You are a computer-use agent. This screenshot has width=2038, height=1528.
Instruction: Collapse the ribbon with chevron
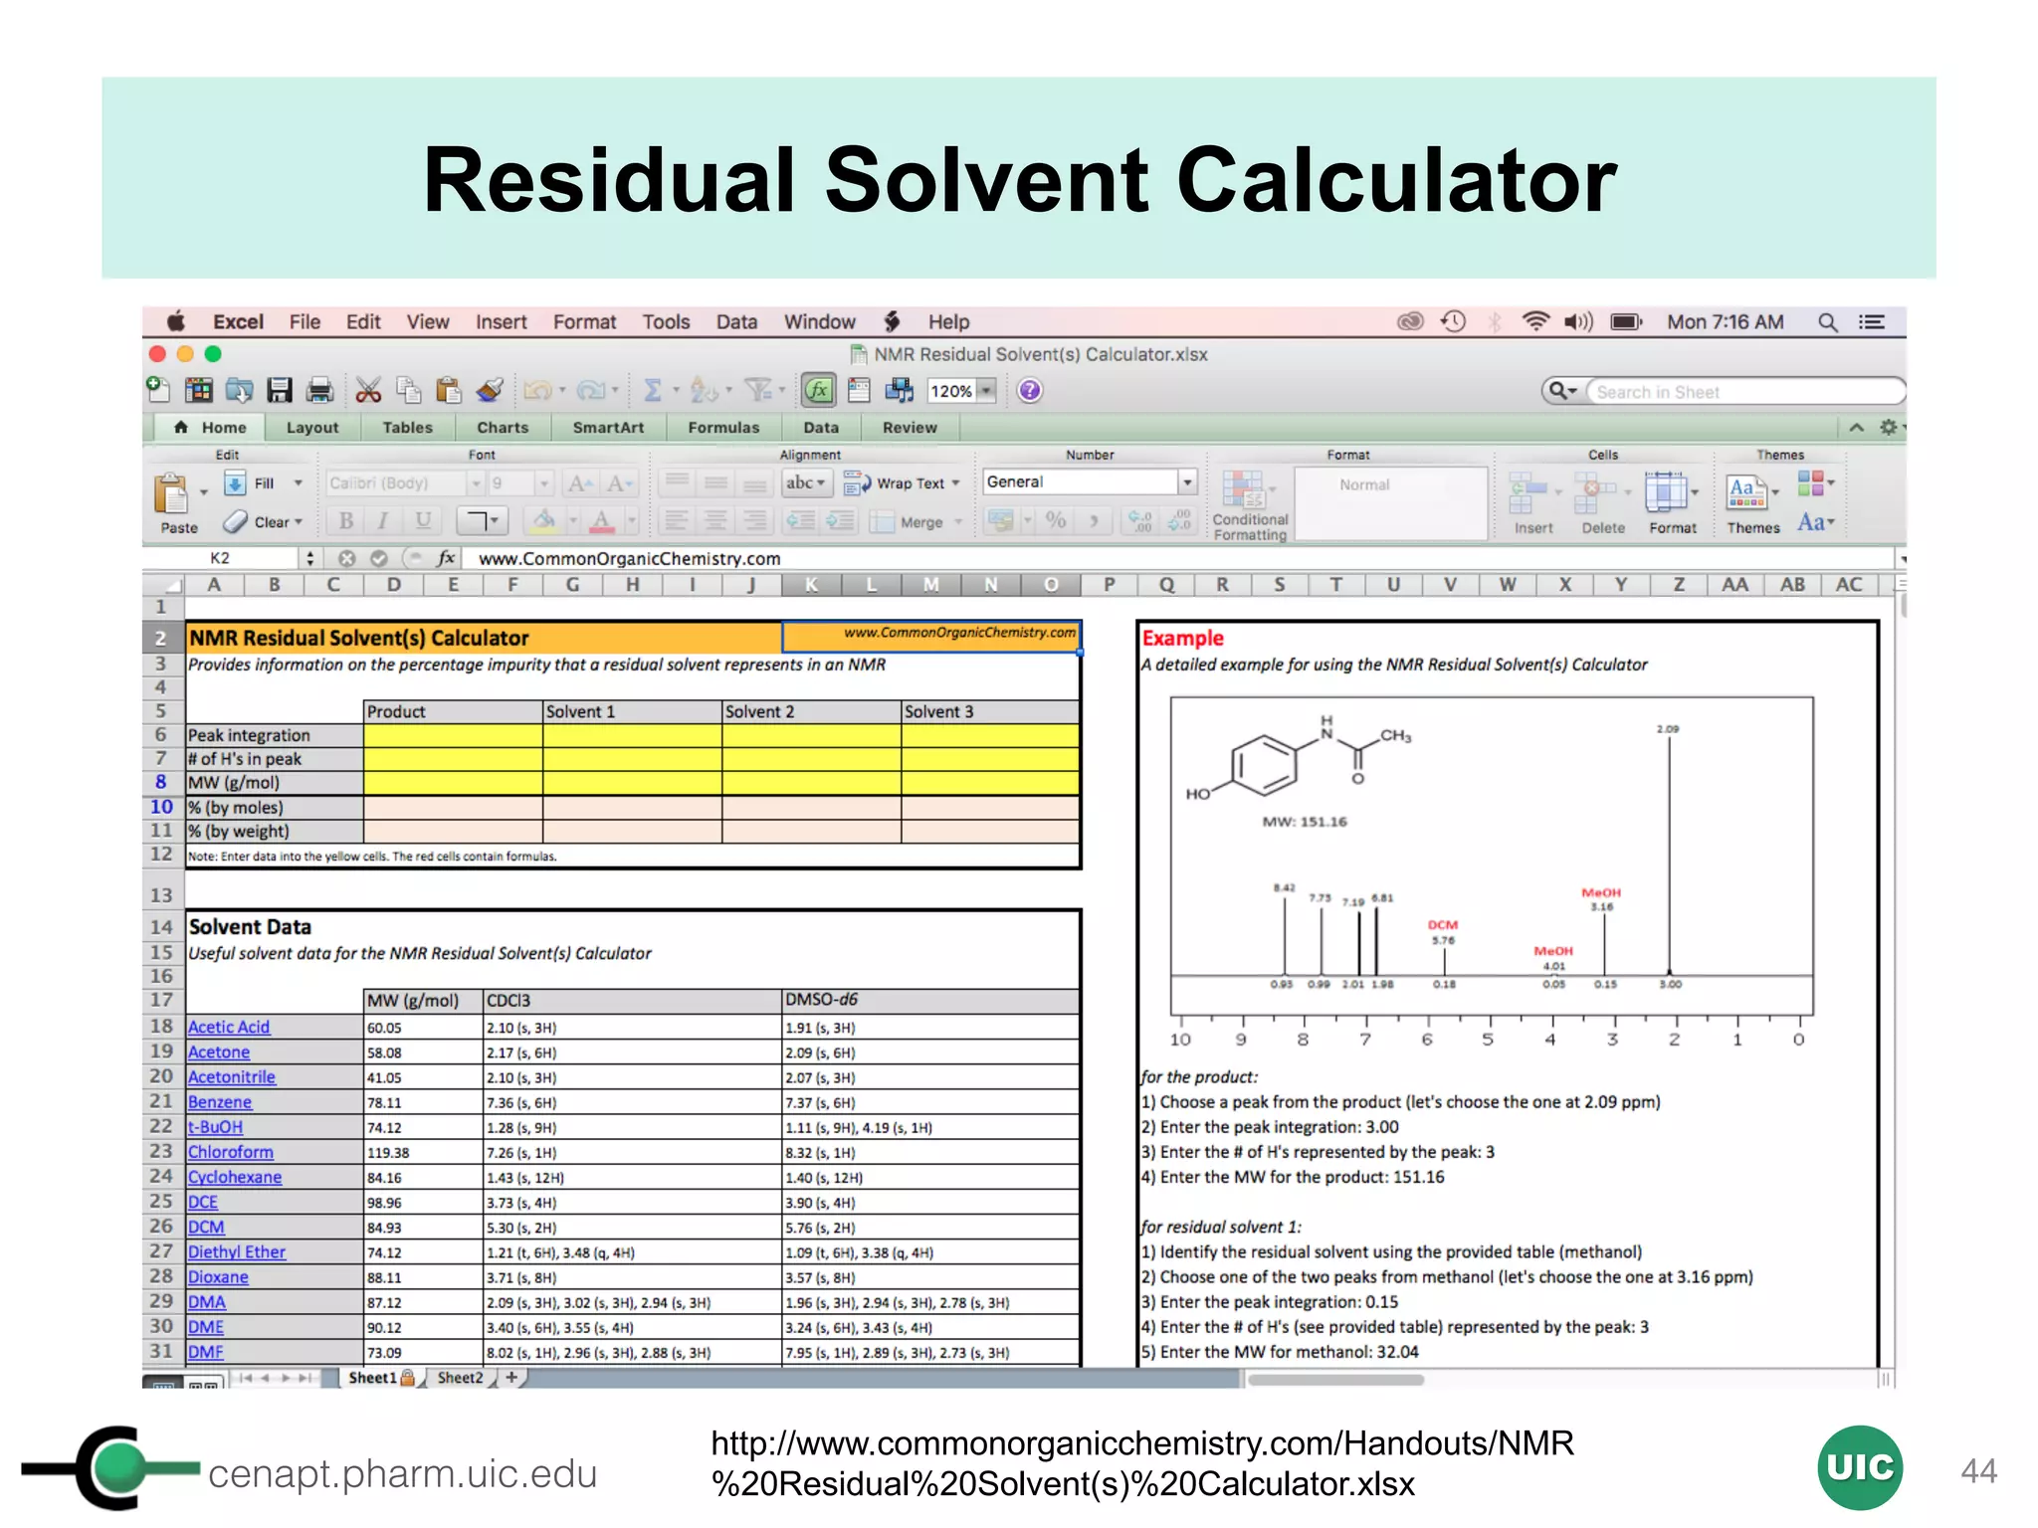click(1857, 428)
